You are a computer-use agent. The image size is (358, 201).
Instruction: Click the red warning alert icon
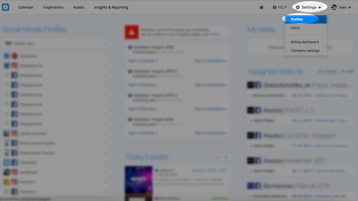[x=131, y=32]
